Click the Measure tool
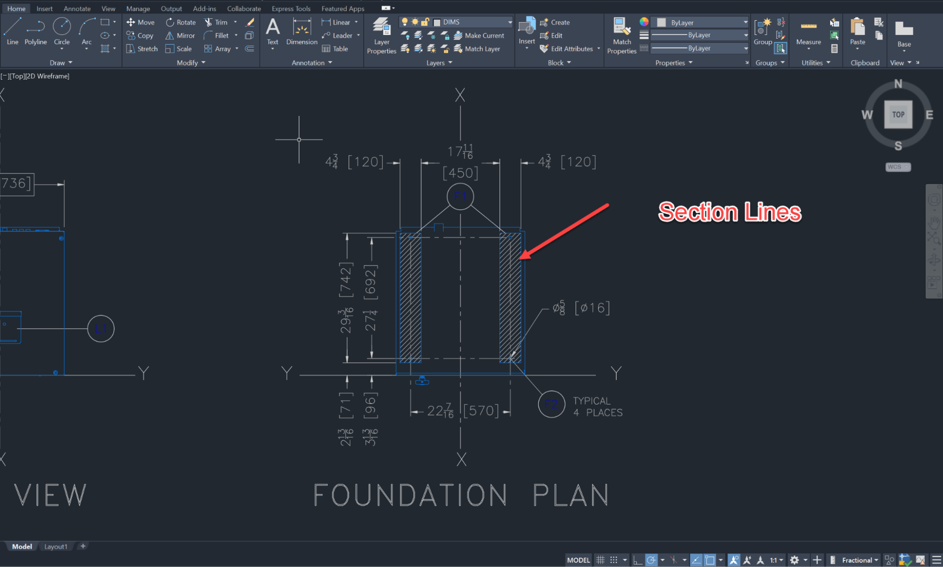Viewport: 943px width, 567px height. click(x=809, y=32)
